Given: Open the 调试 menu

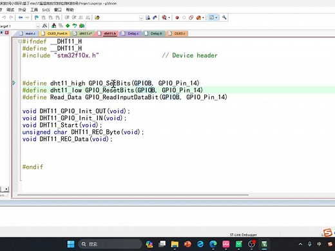Looking at the screenshot, I should 10,10.
